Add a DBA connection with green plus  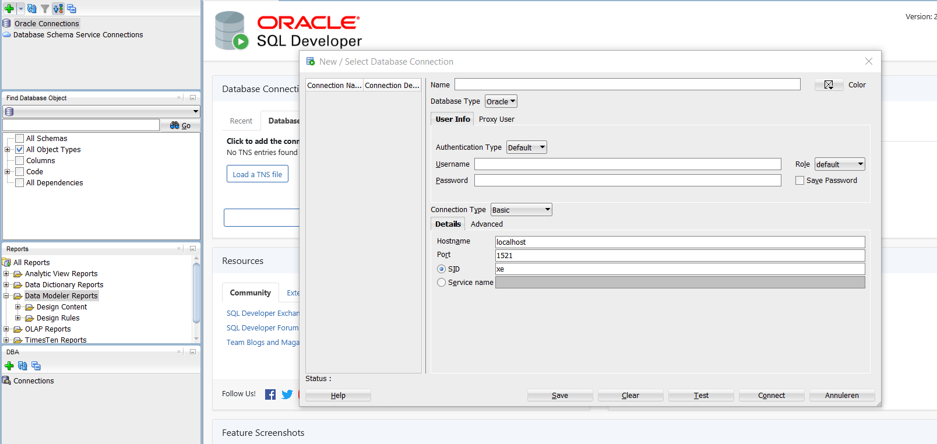9,365
